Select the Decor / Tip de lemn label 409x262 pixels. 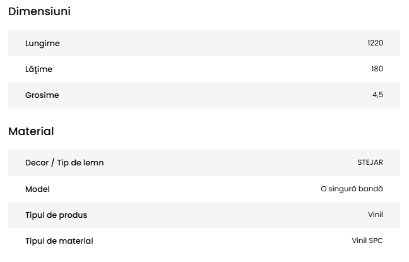point(64,163)
